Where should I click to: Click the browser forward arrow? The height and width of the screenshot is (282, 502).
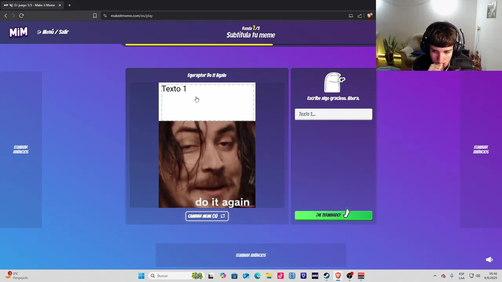tap(13, 16)
